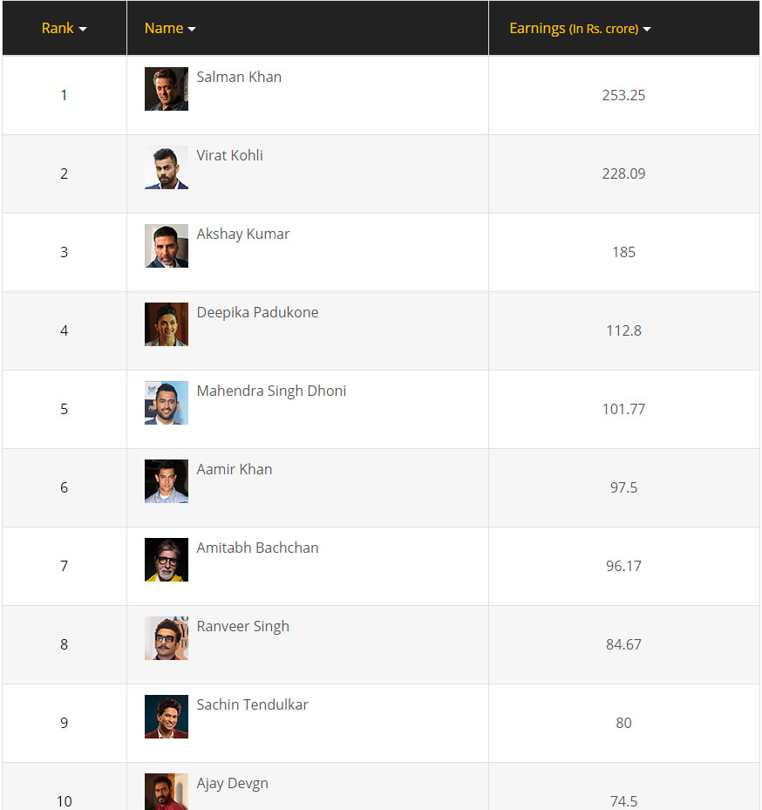Click the Virat Kohli name link
The height and width of the screenshot is (810, 762).
coord(230,155)
